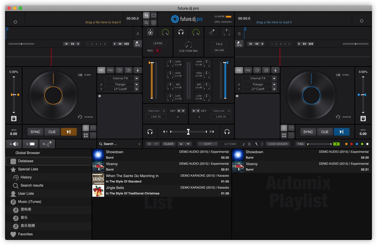Switch to deck B FX2 tab
This screenshot has width=377, height=245.
[248, 70]
